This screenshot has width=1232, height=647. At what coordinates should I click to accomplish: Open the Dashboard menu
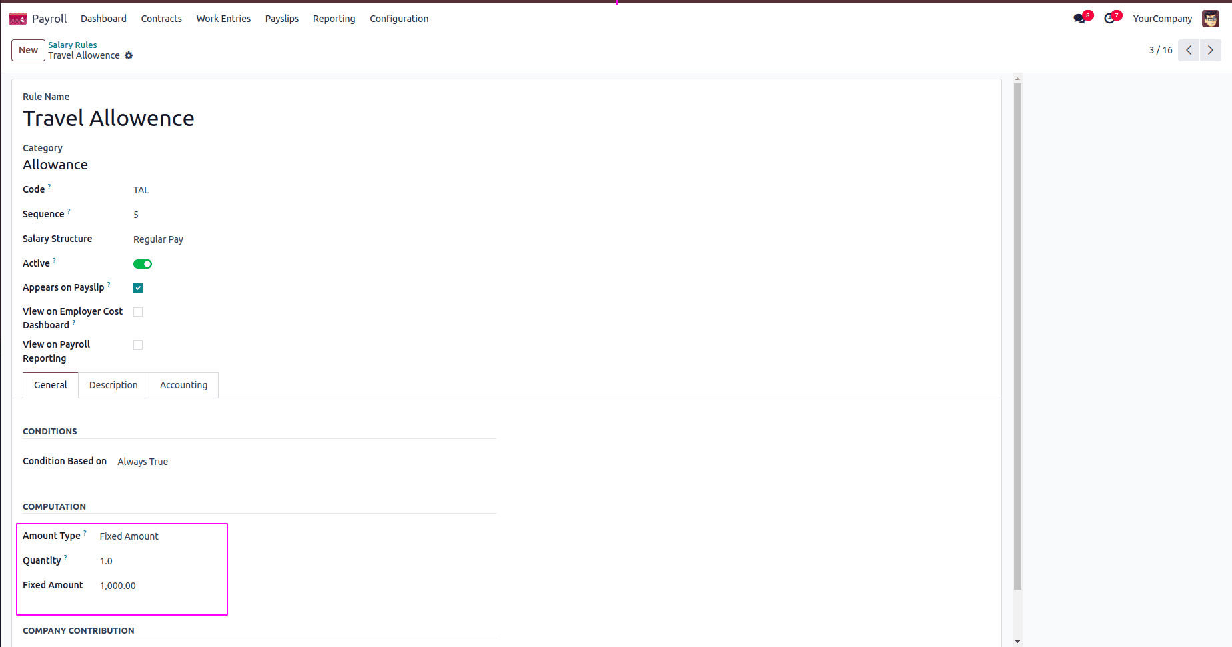[x=103, y=19]
